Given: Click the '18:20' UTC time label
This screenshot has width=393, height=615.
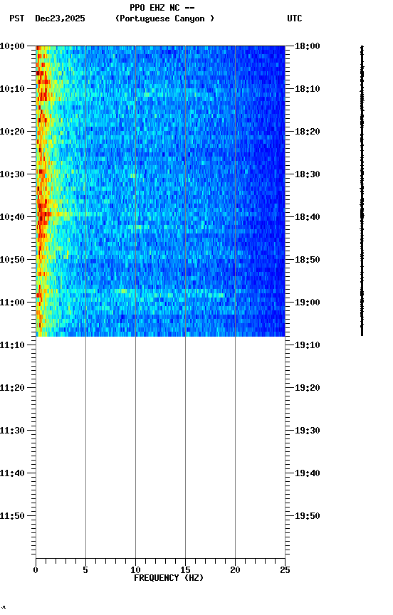Looking at the screenshot, I should point(308,132).
